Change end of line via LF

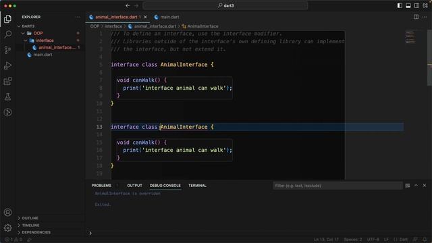pyautogui.click(x=386, y=240)
